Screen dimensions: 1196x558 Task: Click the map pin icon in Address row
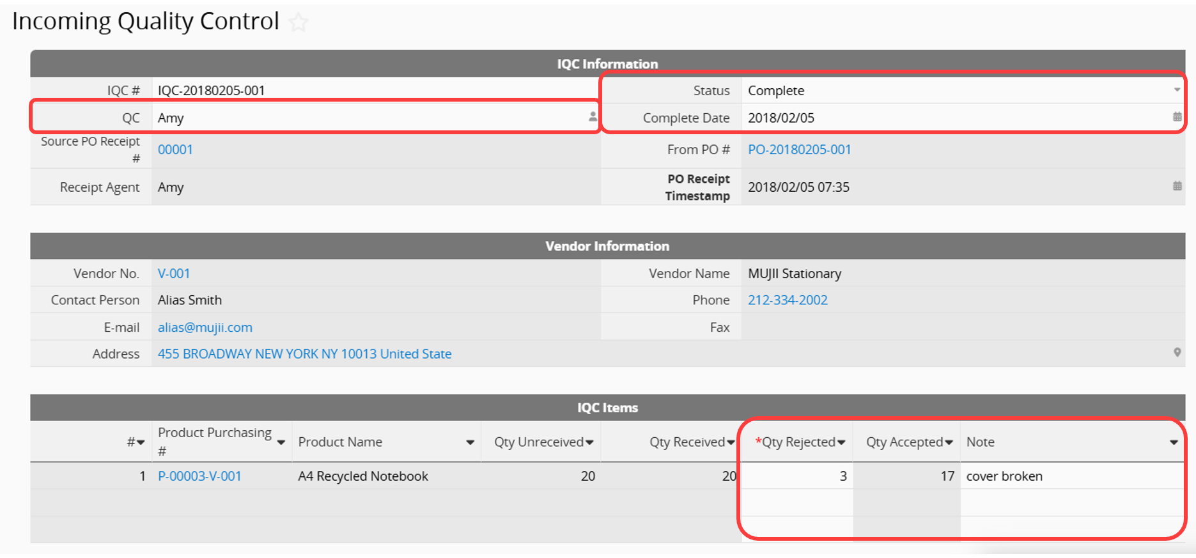[x=1177, y=353]
